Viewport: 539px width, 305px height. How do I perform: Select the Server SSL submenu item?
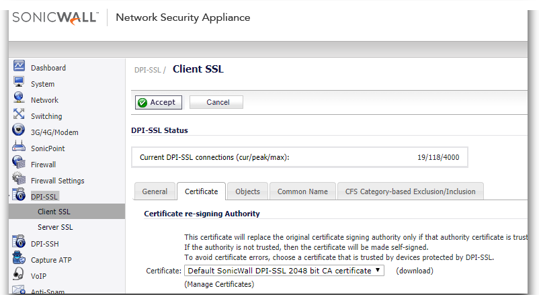[55, 227]
